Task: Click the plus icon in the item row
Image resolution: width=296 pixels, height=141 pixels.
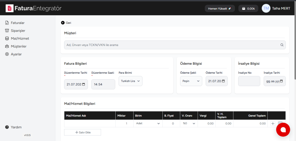Action: pyautogui.click(x=273, y=124)
